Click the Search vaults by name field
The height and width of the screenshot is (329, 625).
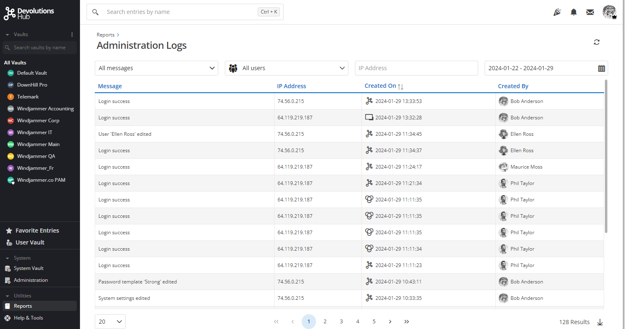[x=39, y=48]
